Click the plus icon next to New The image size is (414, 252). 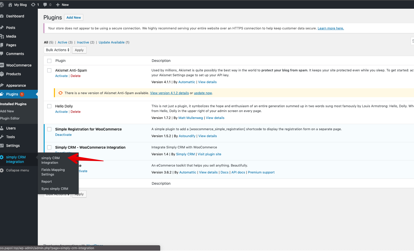58,5
